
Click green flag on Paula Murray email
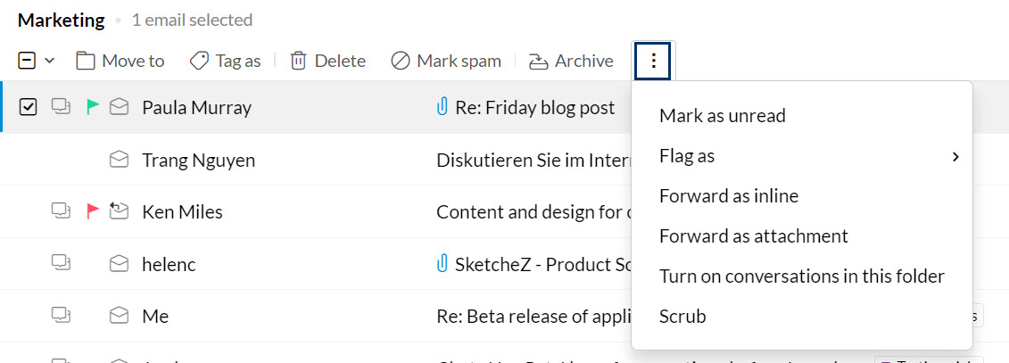(x=92, y=107)
